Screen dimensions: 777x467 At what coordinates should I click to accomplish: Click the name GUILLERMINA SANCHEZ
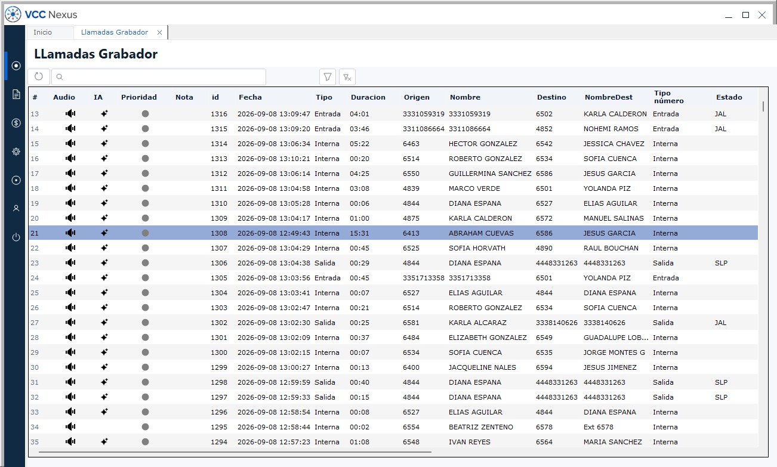click(490, 174)
